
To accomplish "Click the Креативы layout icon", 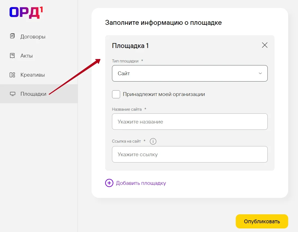I will [x=12, y=75].
